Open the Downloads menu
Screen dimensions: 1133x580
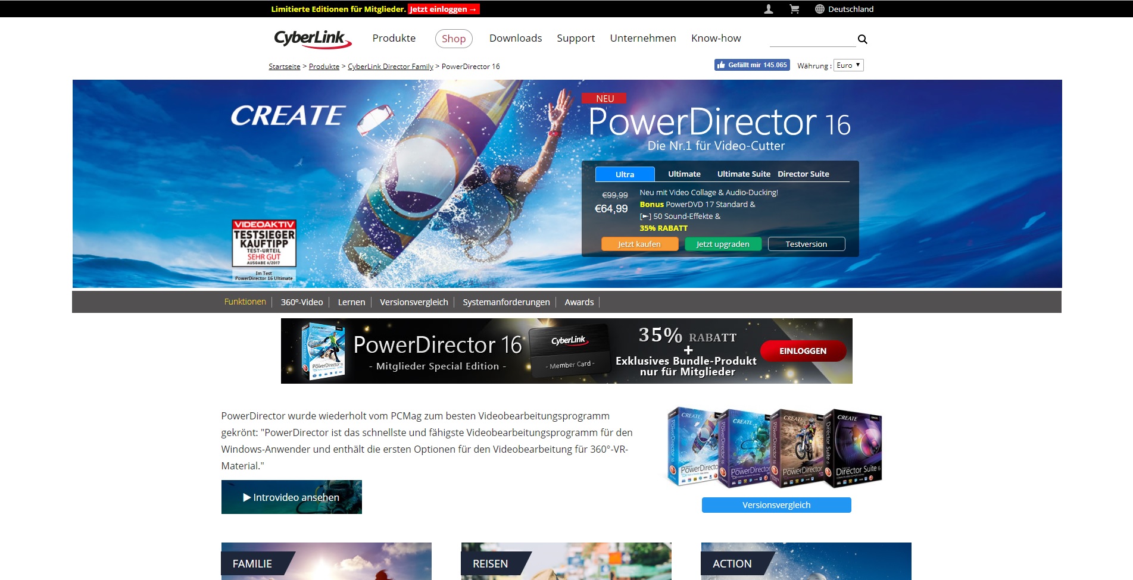coord(516,38)
